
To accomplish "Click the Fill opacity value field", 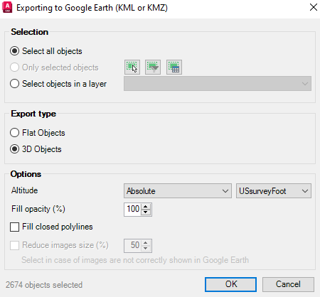I will [133, 209].
